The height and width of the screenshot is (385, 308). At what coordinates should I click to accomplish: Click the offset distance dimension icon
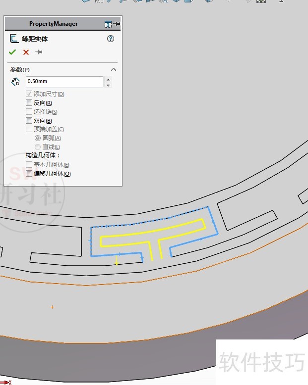tap(15, 82)
